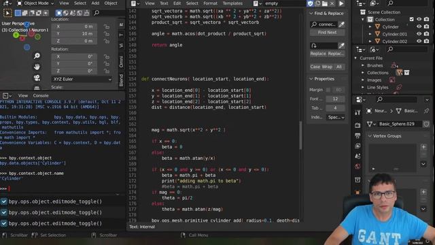Hide Cylinder.002 in viewport via eye
The image size is (435, 245).
pyautogui.click(x=419, y=41)
